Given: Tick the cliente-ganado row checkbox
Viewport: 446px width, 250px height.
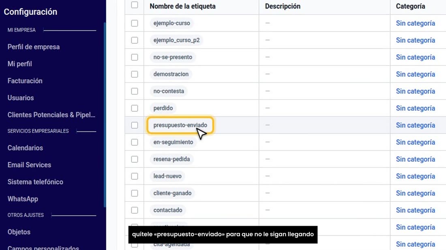Looking at the screenshot, I should tap(135, 193).
